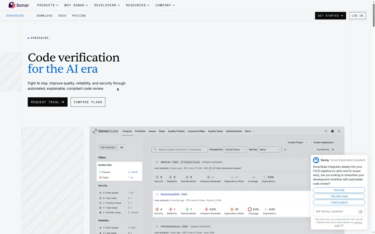Viewport: 375px width, 234px height.
Task: Select Security filter D ≥ 1 high issue
Action: coord(117,208)
